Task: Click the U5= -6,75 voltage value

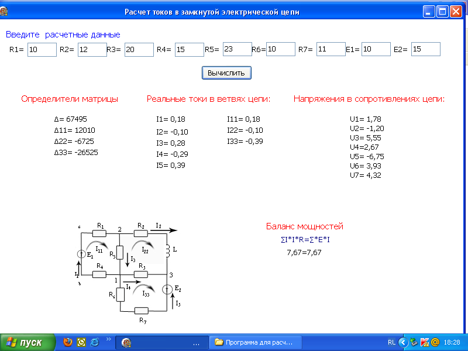Action: (x=367, y=156)
